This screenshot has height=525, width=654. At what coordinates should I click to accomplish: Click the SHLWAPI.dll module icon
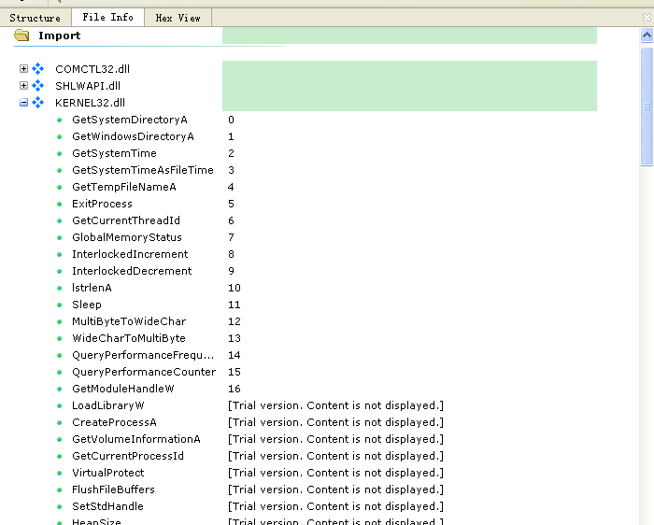[38, 86]
